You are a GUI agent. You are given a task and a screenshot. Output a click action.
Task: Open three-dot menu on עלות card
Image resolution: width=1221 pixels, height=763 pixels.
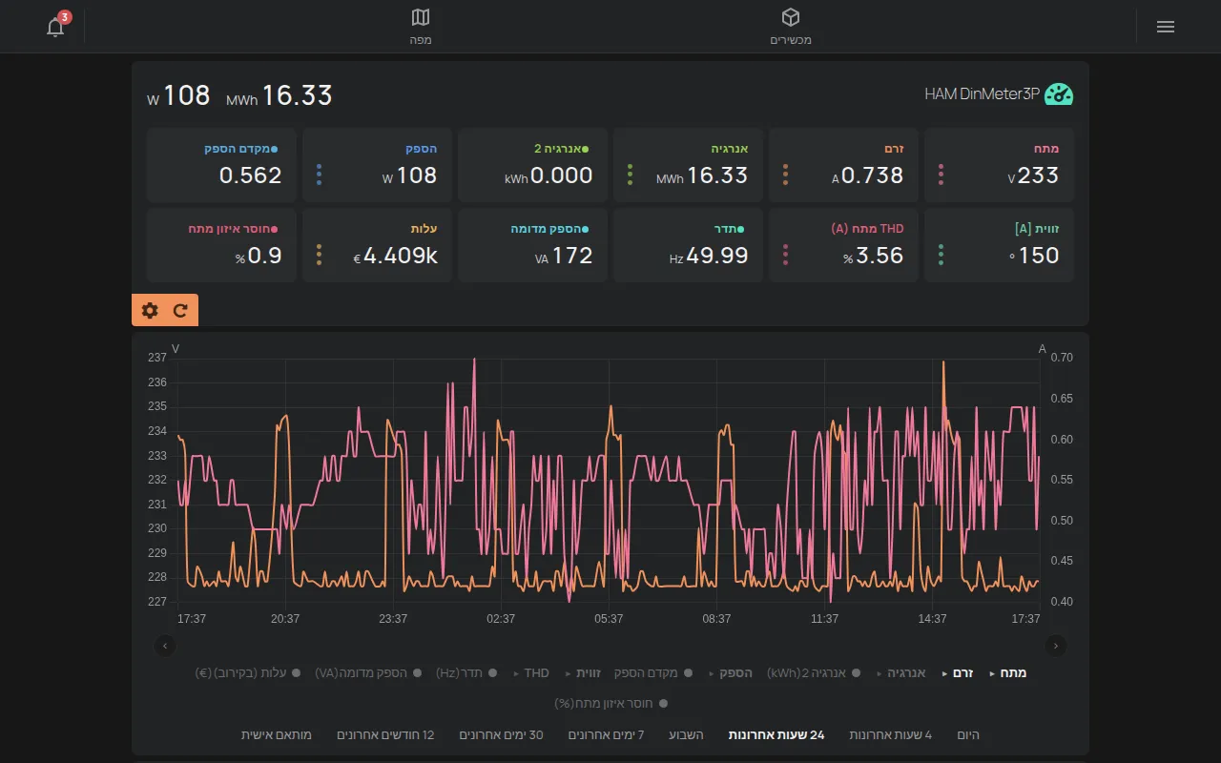pos(319,255)
